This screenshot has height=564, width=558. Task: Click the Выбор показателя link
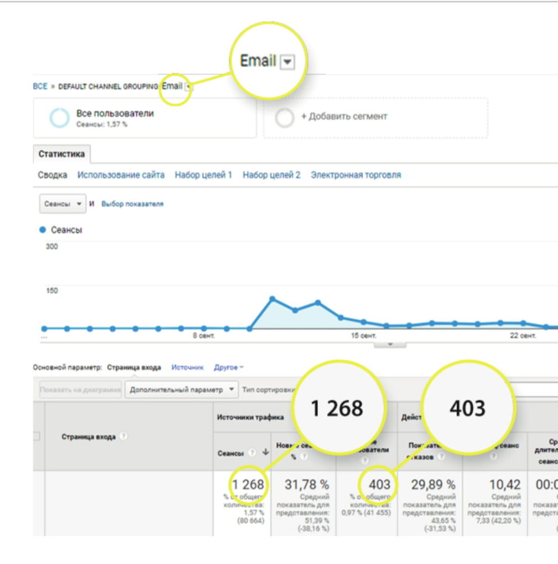point(132,204)
